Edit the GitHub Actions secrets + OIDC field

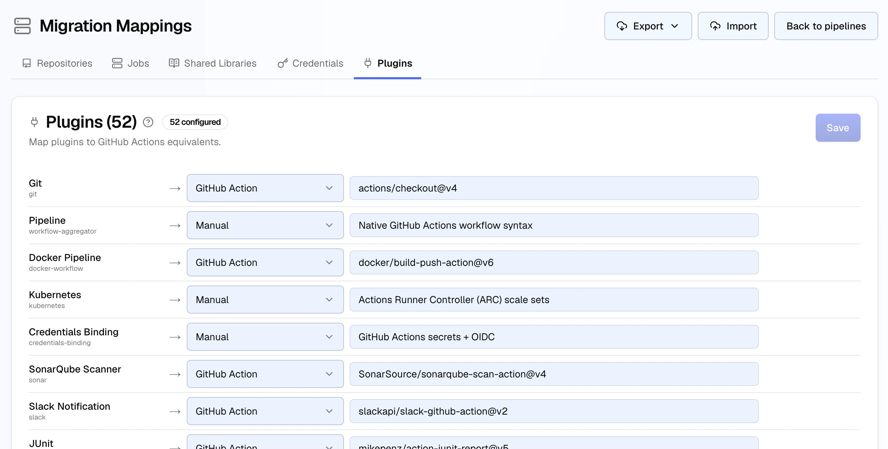554,337
